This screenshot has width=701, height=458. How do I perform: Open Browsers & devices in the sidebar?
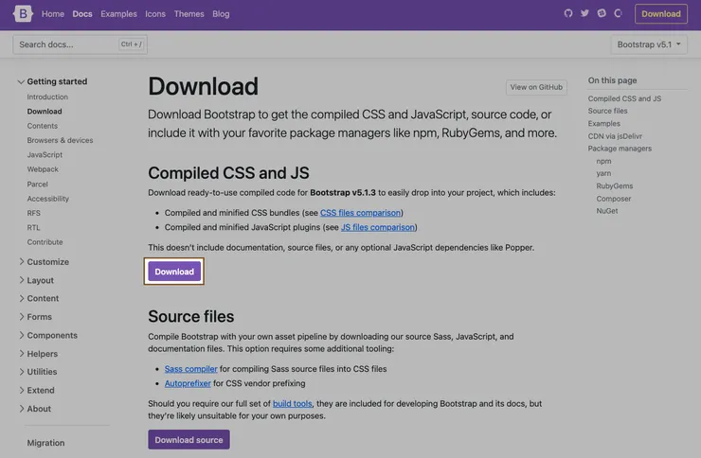tap(60, 140)
